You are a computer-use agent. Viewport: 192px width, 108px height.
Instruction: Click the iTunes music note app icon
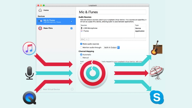coord(29,48)
